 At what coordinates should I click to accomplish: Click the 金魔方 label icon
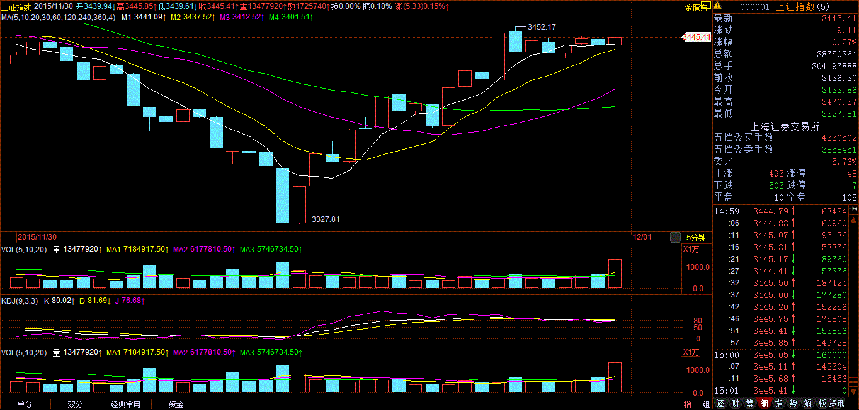(695, 8)
